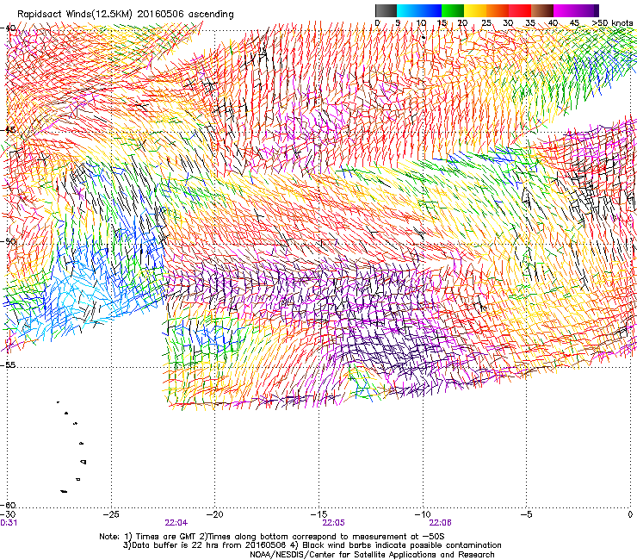Click the "-15" longitude axis label

(318, 514)
